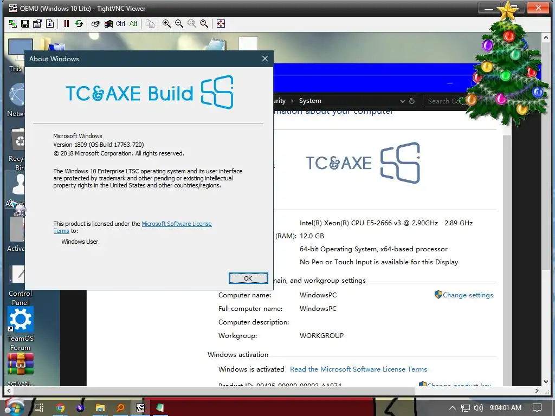
Task: Click the TightVNC taskbar button
Action: (140, 408)
